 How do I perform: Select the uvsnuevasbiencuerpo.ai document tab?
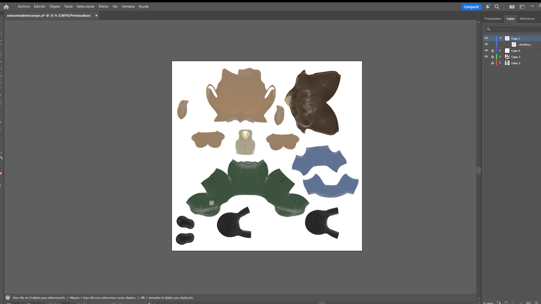[49, 15]
